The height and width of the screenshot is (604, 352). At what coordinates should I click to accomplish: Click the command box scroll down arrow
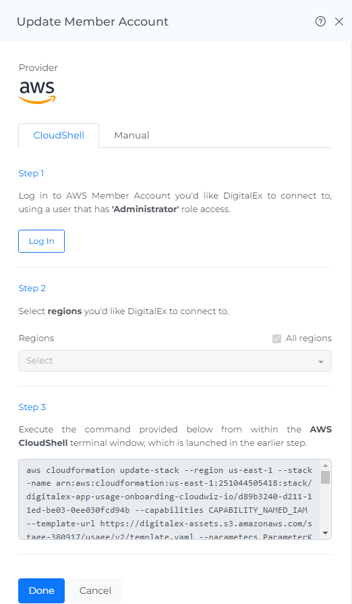pos(326,533)
